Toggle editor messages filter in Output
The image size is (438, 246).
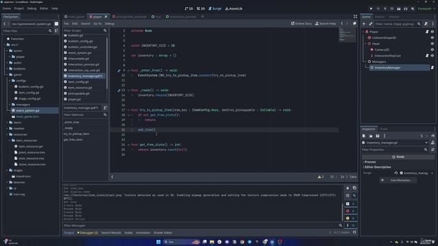(350, 225)
